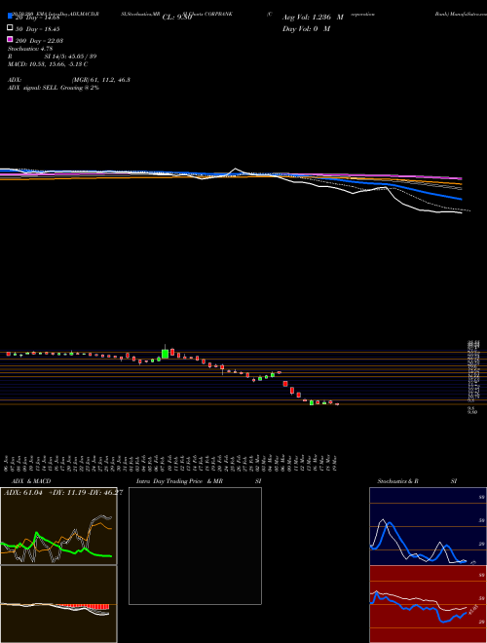The width and height of the screenshot is (487, 643).
Task: Open the red RSI chart panel
Action: click(x=428, y=604)
